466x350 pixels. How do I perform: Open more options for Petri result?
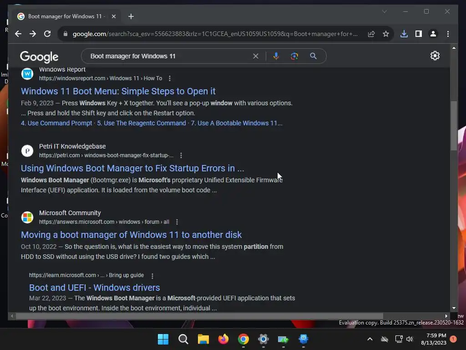(x=181, y=155)
